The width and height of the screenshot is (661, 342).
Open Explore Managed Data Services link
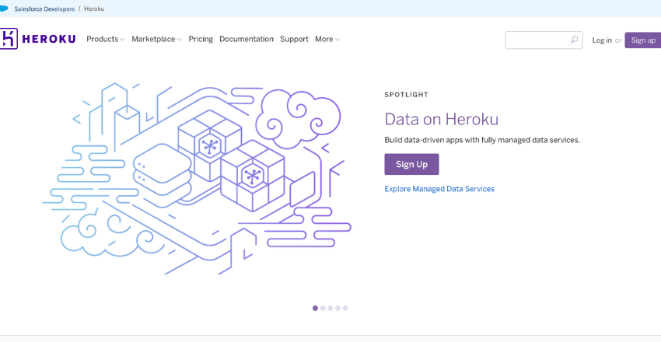click(439, 189)
